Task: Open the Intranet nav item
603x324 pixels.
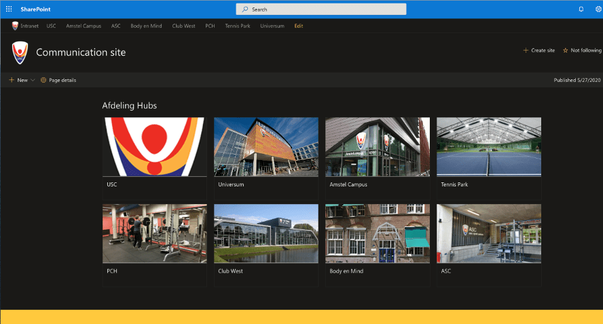Action: tap(30, 26)
